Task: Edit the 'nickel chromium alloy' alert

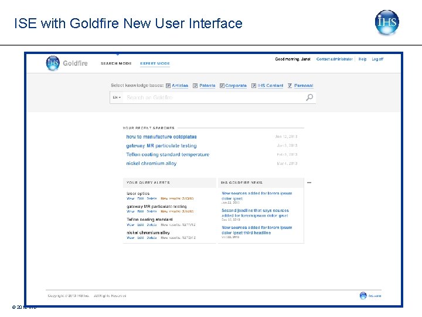Action: pos(141,238)
